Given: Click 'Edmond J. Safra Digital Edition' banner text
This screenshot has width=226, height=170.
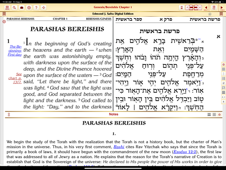Looking at the screenshot, I should [113, 14].
